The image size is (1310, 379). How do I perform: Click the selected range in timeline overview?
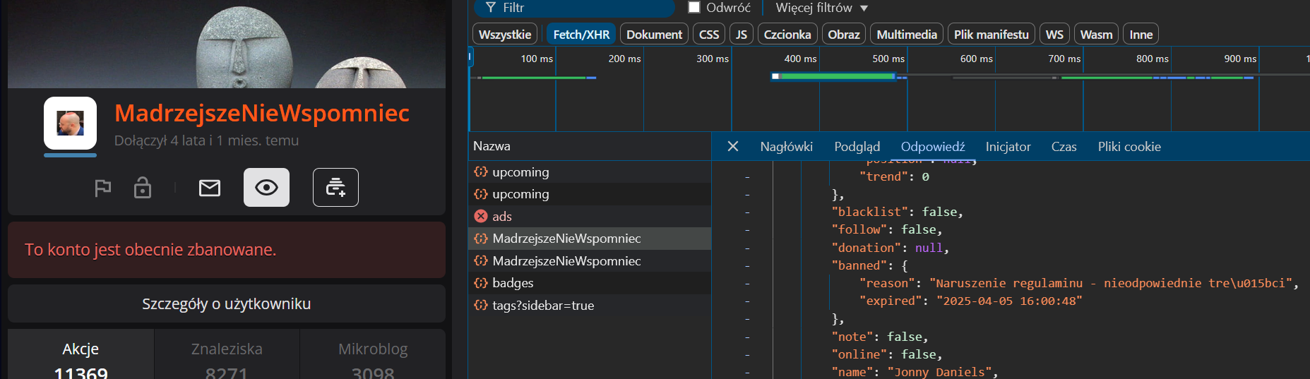point(837,76)
